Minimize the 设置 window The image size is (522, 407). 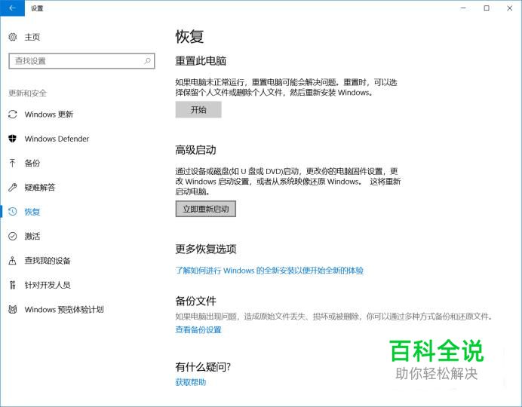coord(463,8)
